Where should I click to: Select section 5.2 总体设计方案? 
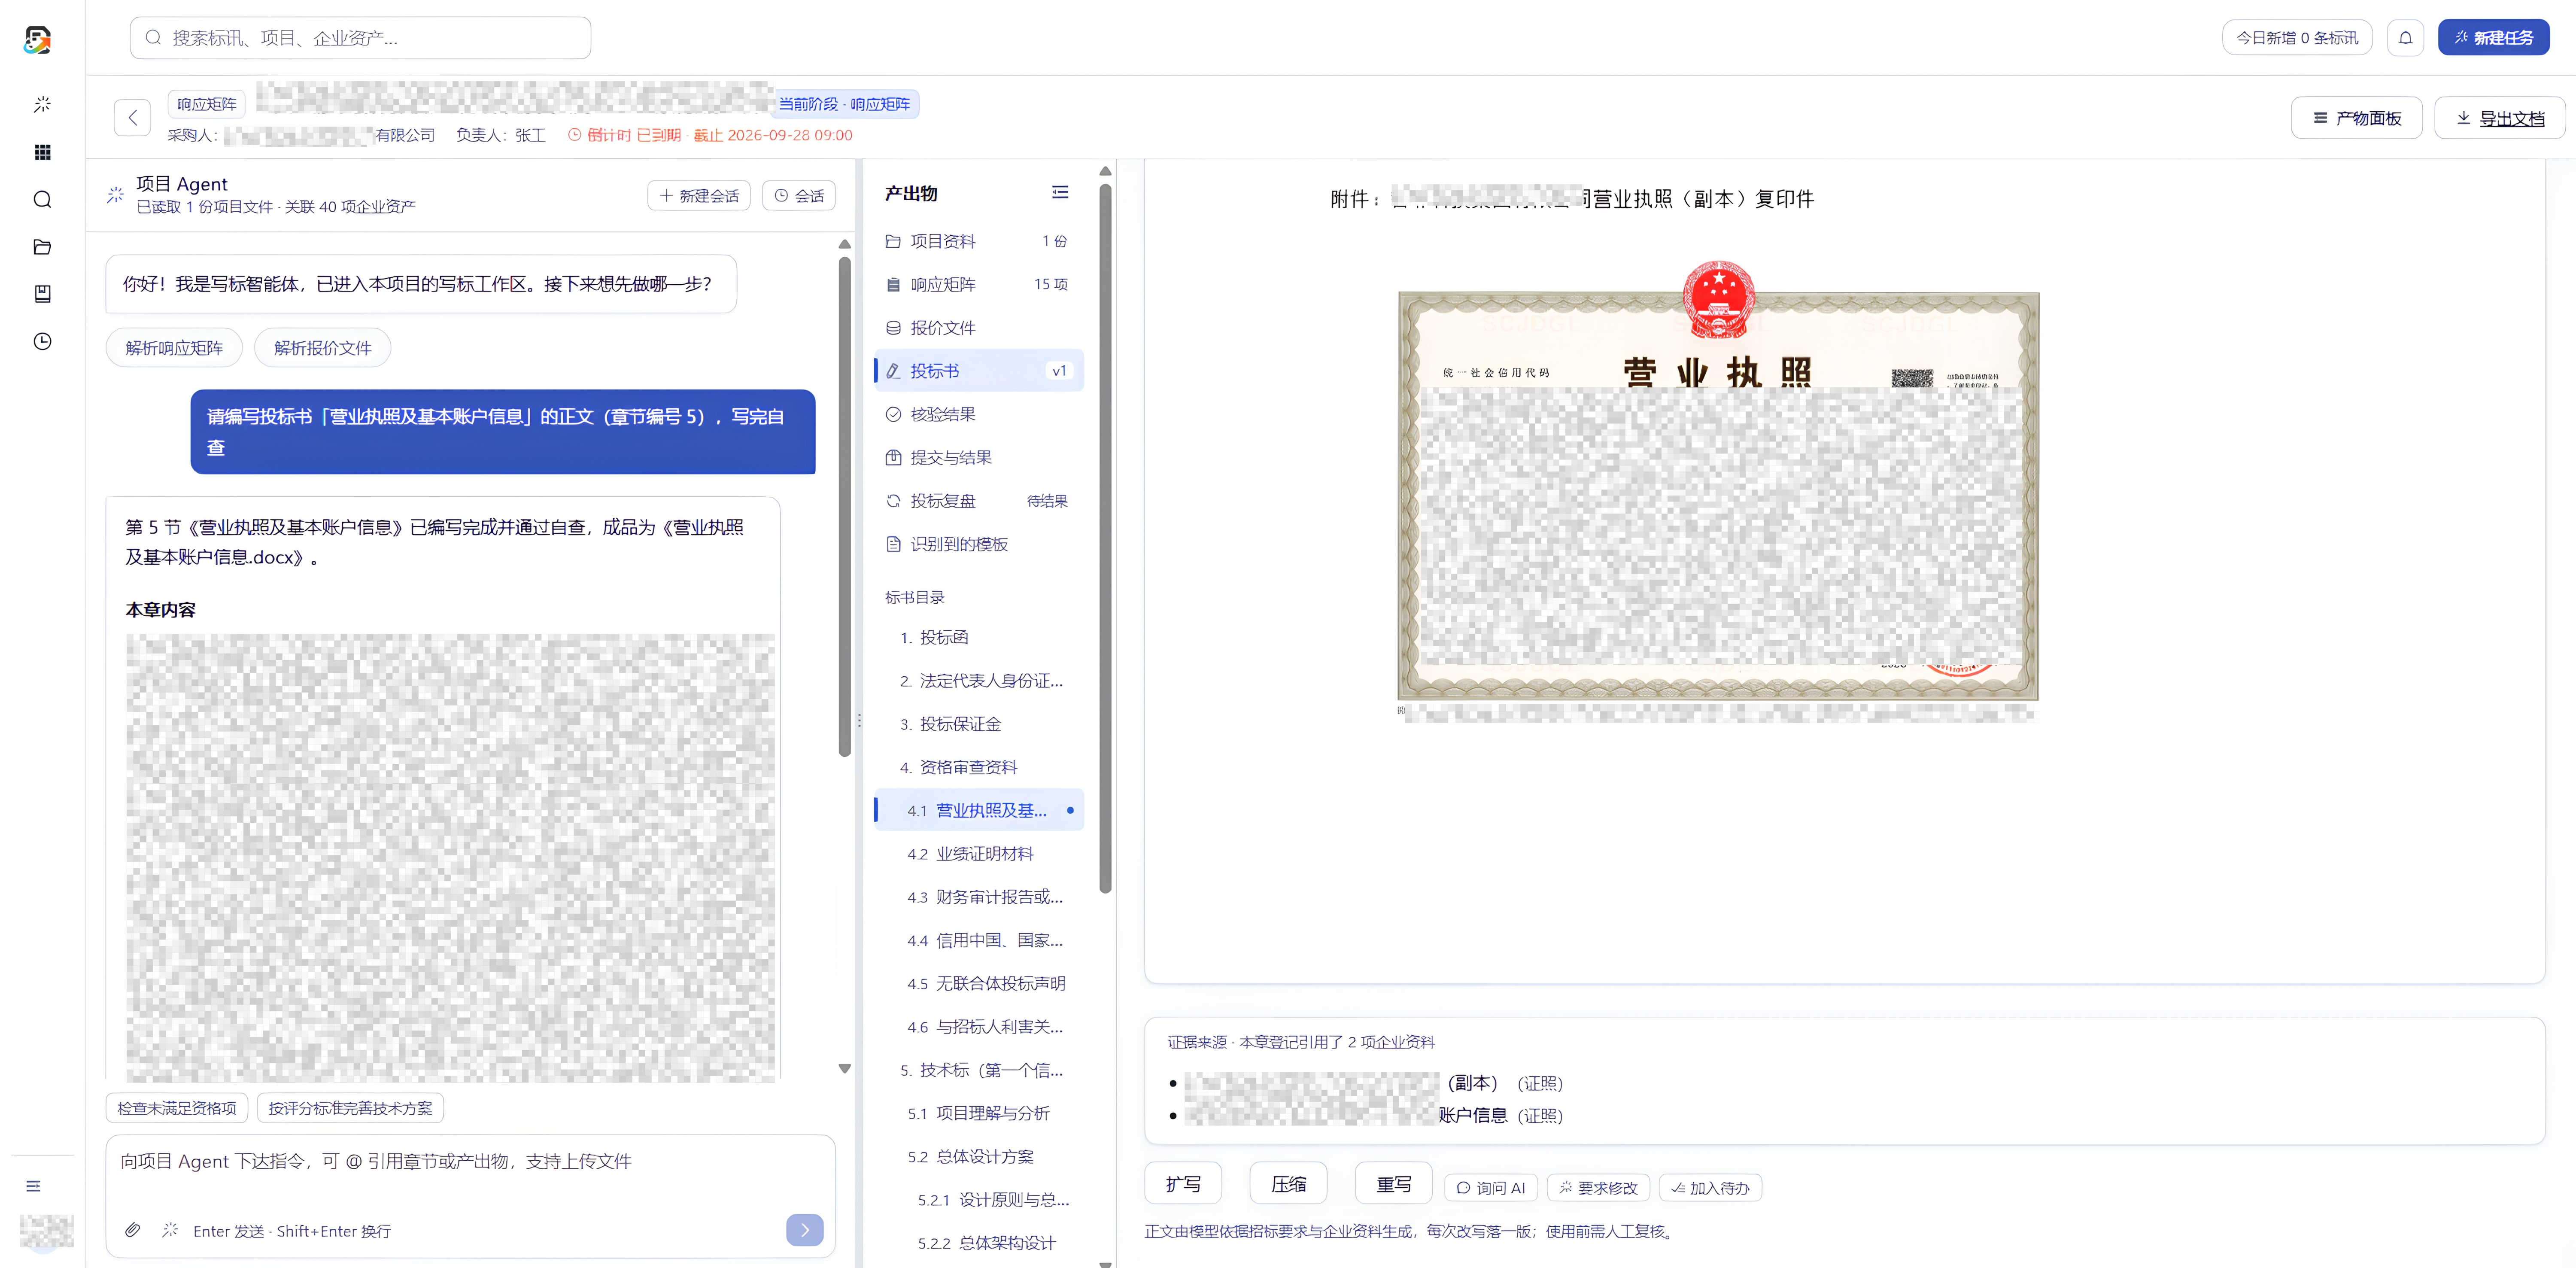(x=978, y=1157)
